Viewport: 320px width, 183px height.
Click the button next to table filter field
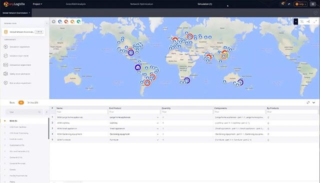(46, 112)
